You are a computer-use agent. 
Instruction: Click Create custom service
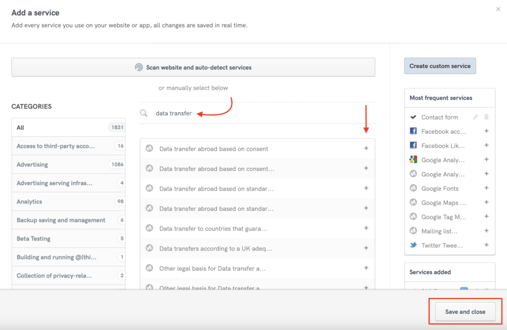pyautogui.click(x=440, y=66)
